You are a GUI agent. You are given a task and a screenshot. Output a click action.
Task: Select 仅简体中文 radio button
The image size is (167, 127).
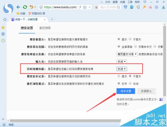coord(136,47)
